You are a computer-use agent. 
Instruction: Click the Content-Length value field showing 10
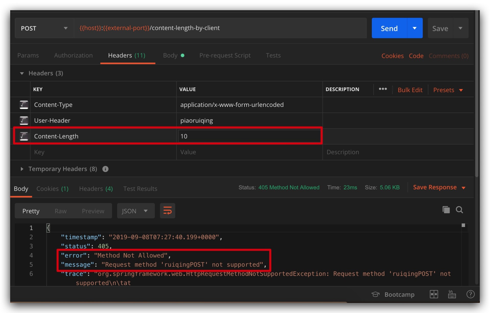249,136
